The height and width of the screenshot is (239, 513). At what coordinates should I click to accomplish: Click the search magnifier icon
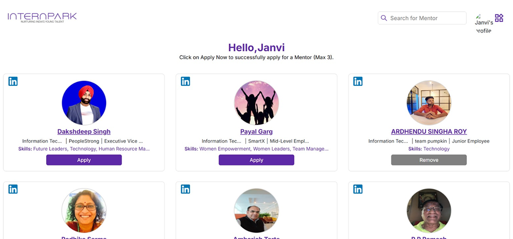(x=384, y=18)
